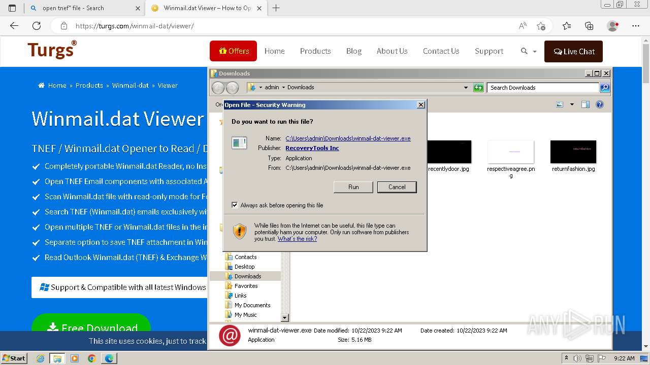Focus the Search Downloads field
This screenshot has height=365, width=650.
click(x=542, y=88)
